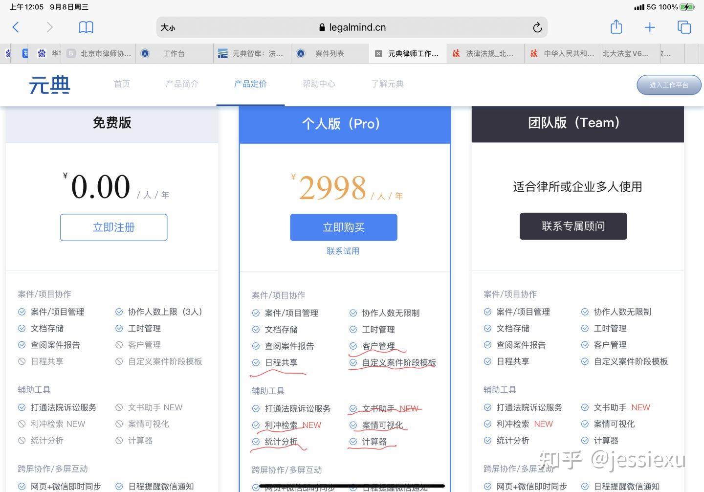
Task: Open the 联系试用 link
Action: pos(343,251)
